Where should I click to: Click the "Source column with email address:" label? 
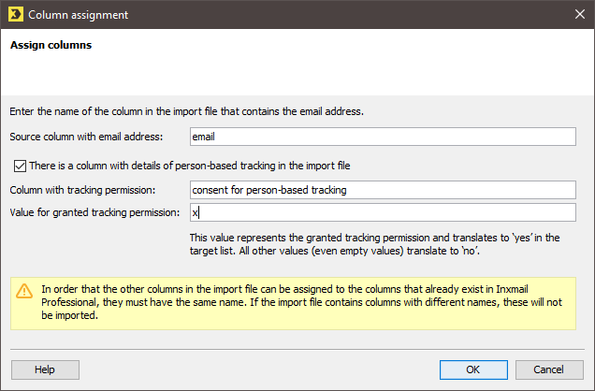pos(86,137)
